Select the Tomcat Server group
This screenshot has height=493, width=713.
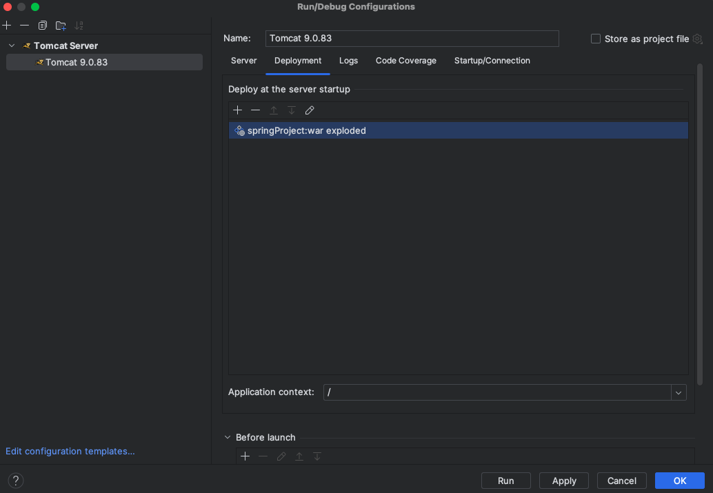[x=66, y=46]
